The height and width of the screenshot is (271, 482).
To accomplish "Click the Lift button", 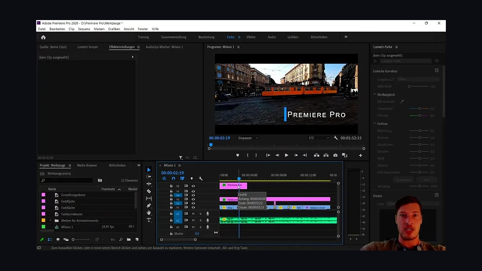I will tap(317, 155).
